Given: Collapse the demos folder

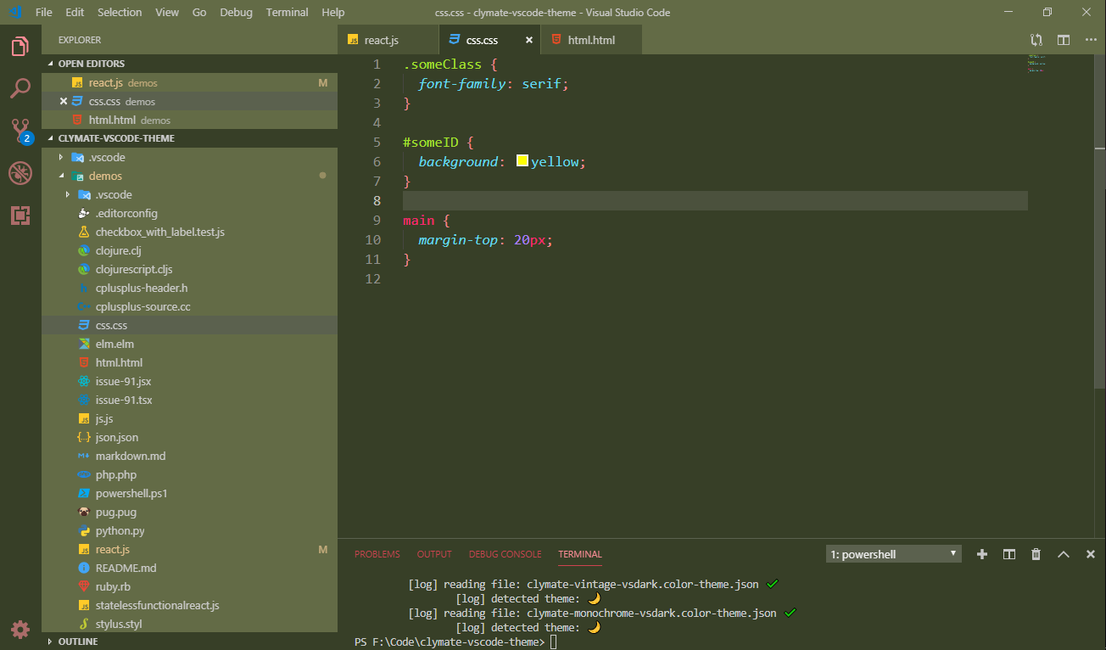Looking at the screenshot, I should coord(60,176).
